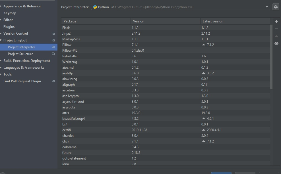Click the copy icon beside Version Control
281x174 pixels.
click(53, 33)
